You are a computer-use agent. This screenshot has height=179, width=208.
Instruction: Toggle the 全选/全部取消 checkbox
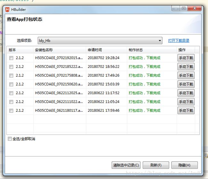point(10,139)
